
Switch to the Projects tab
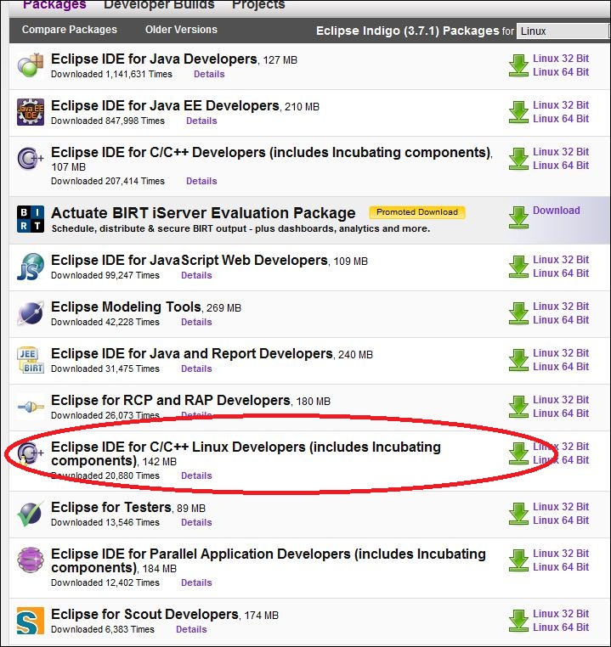point(258,5)
